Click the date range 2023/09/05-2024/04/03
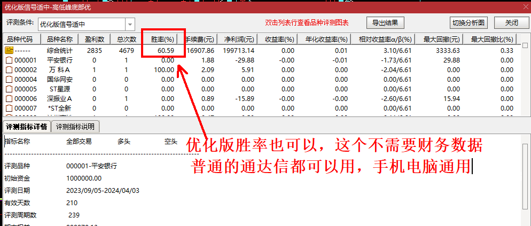The height and width of the screenshot is (226, 531). pos(103,191)
